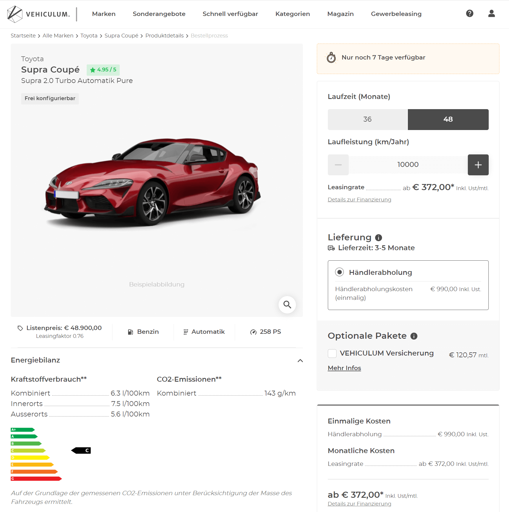The height and width of the screenshot is (512, 509).
Task: Go to Supra Coupé breadcrumb
Action: click(121, 36)
